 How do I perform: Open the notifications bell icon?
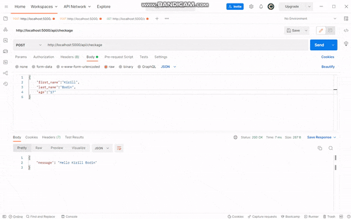(261, 6)
